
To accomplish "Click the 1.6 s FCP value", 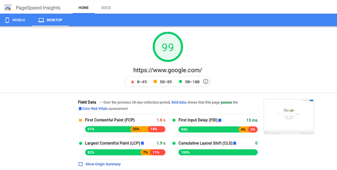I will click(x=161, y=120).
